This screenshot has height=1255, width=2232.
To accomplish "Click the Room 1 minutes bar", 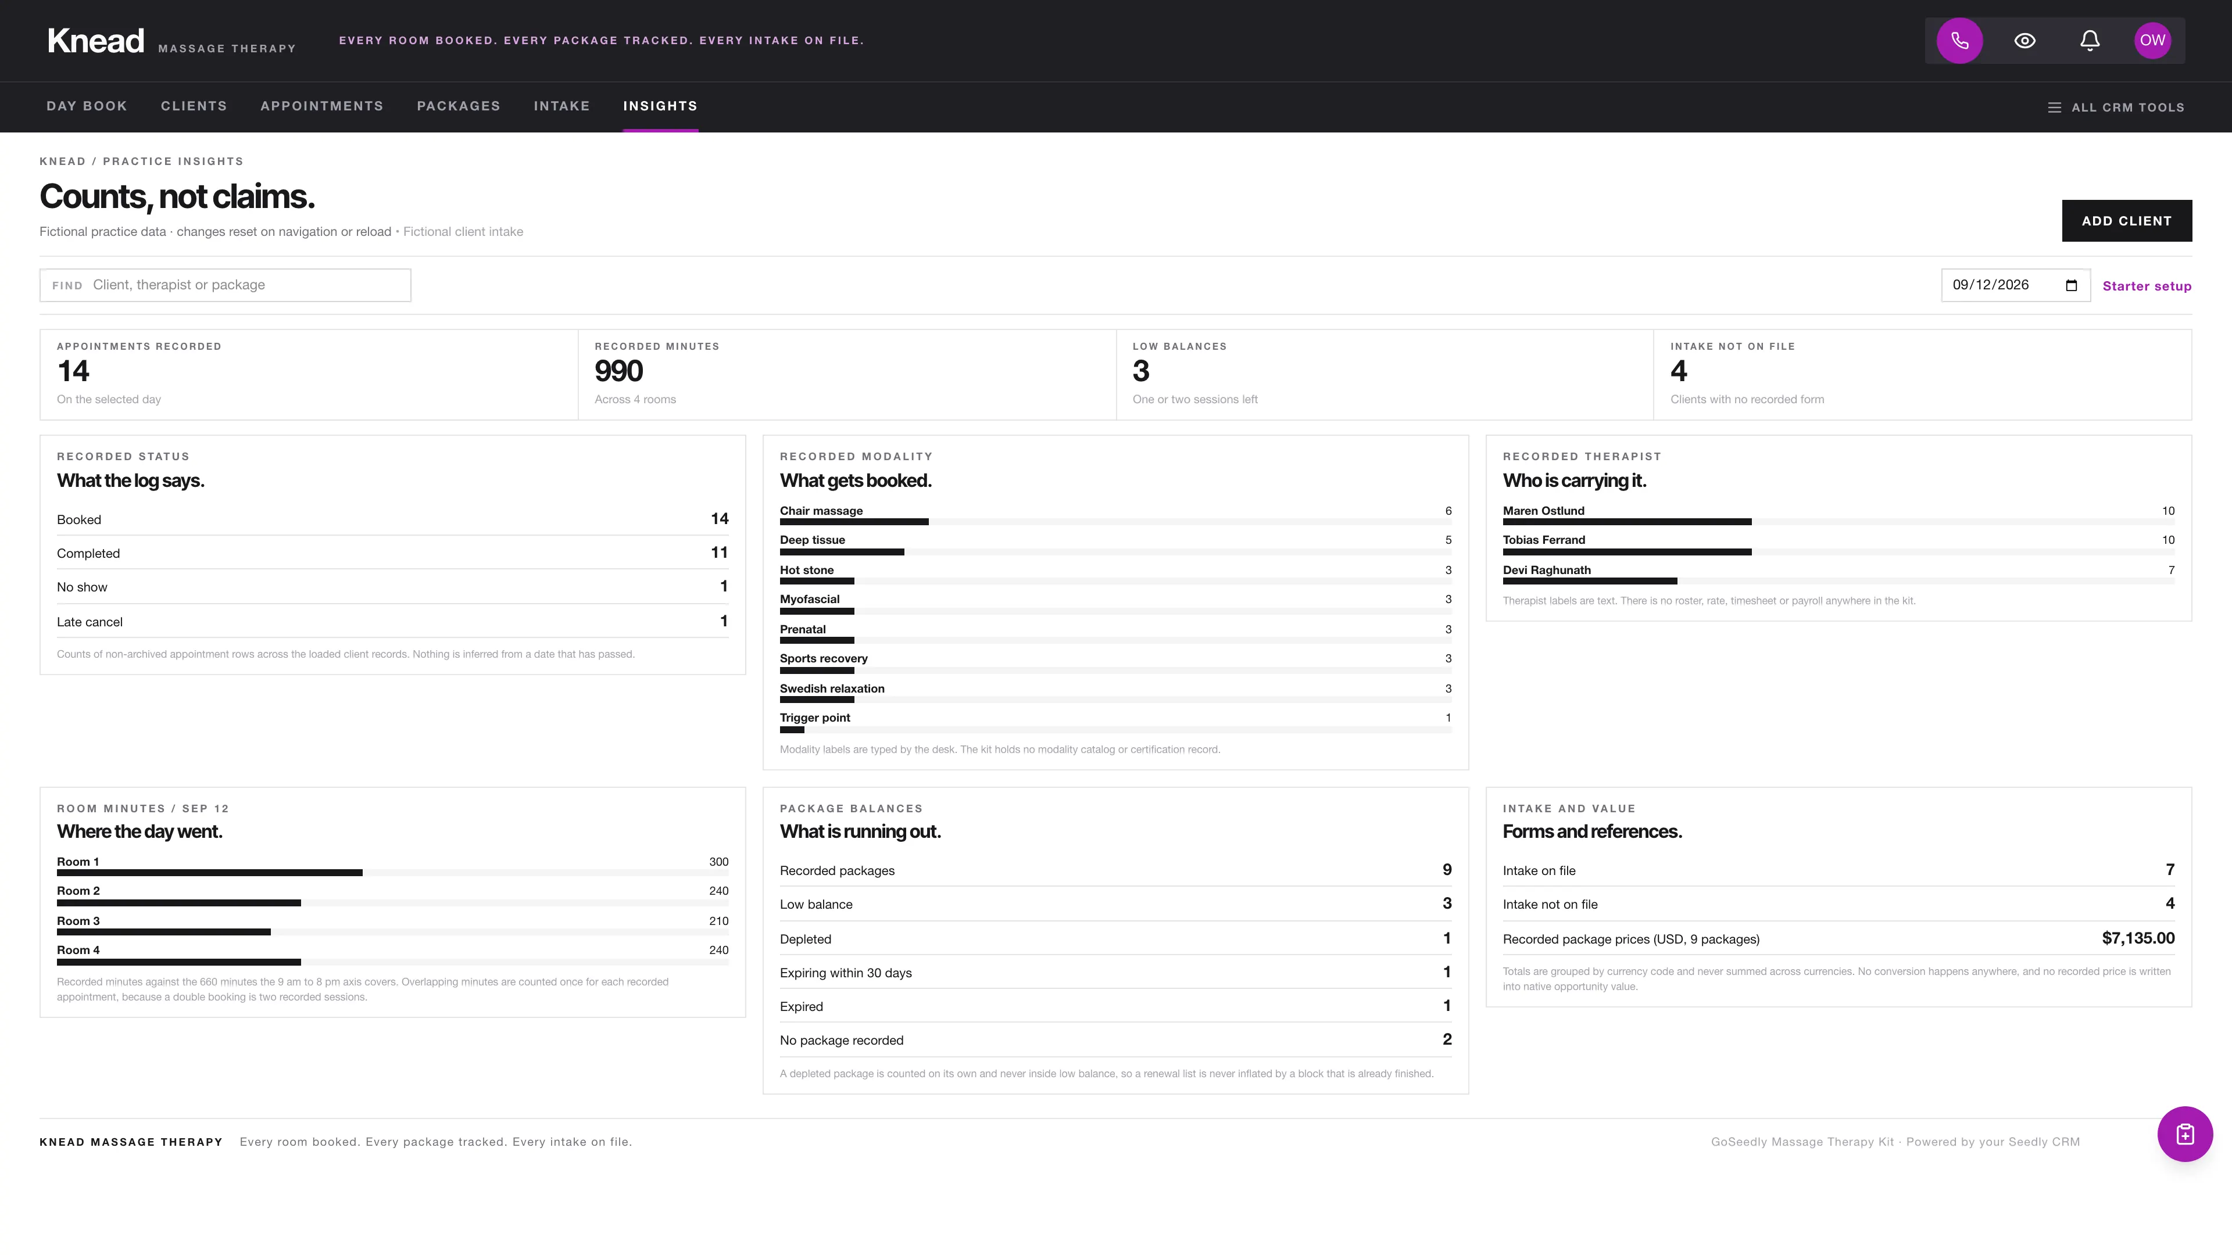I will (x=392, y=873).
